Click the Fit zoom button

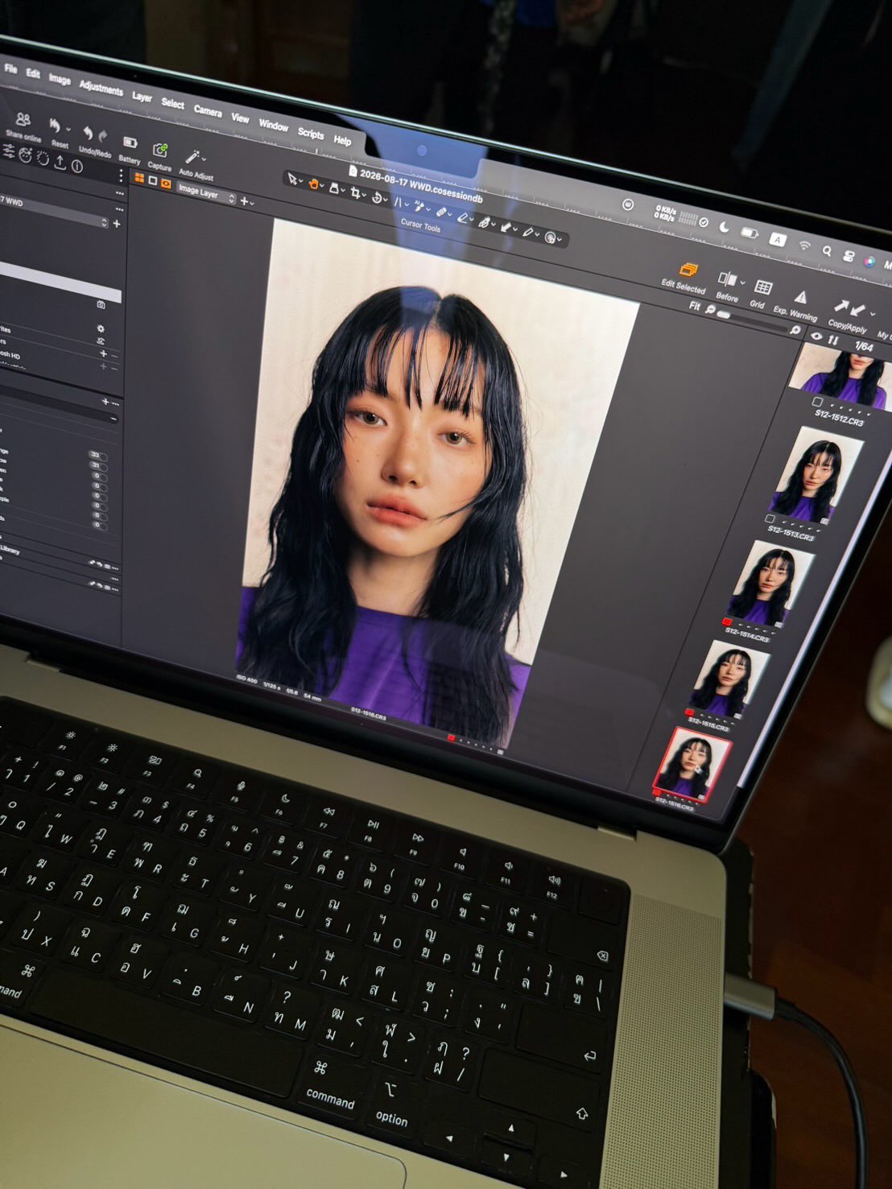[x=694, y=306]
